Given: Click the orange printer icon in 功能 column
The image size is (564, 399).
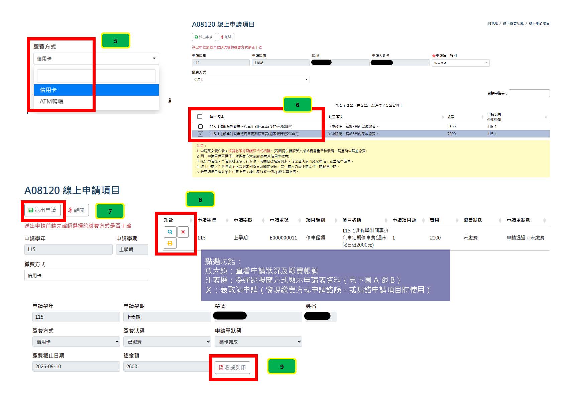Looking at the screenshot, I should [170, 243].
